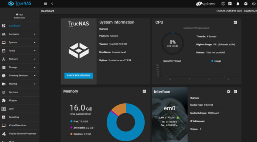Click the Accounts people icon
This screenshot has width=257, height=142.
tap(4, 34)
